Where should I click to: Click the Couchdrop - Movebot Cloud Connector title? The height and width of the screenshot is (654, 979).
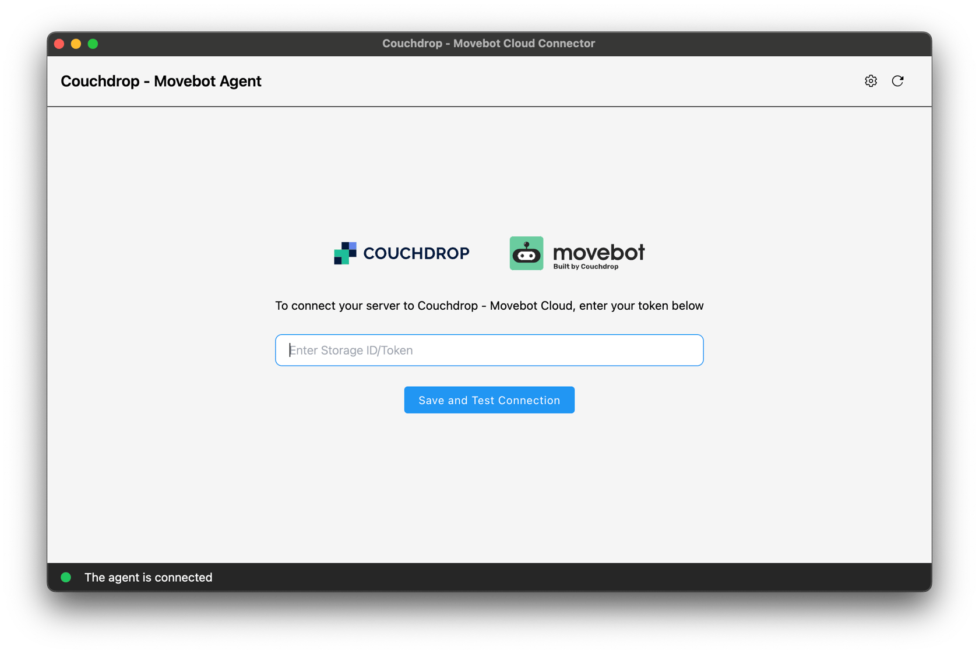click(488, 43)
